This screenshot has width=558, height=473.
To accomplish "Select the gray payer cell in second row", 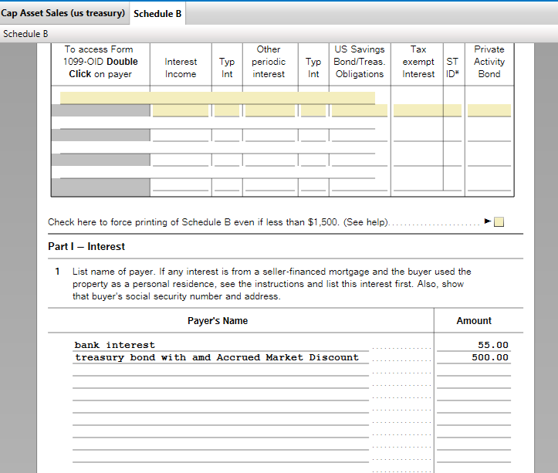I will [x=100, y=135].
